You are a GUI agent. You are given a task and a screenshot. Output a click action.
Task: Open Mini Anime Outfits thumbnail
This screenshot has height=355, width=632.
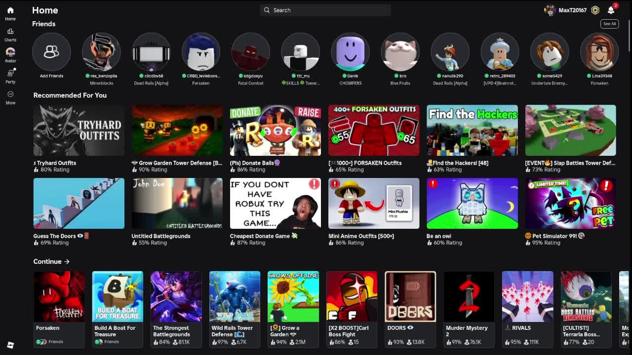374,203
